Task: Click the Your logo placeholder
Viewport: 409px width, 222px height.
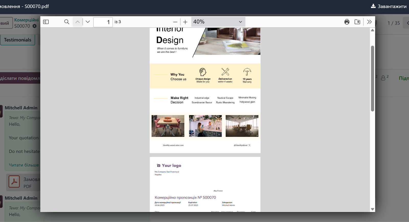Action: point(169,166)
